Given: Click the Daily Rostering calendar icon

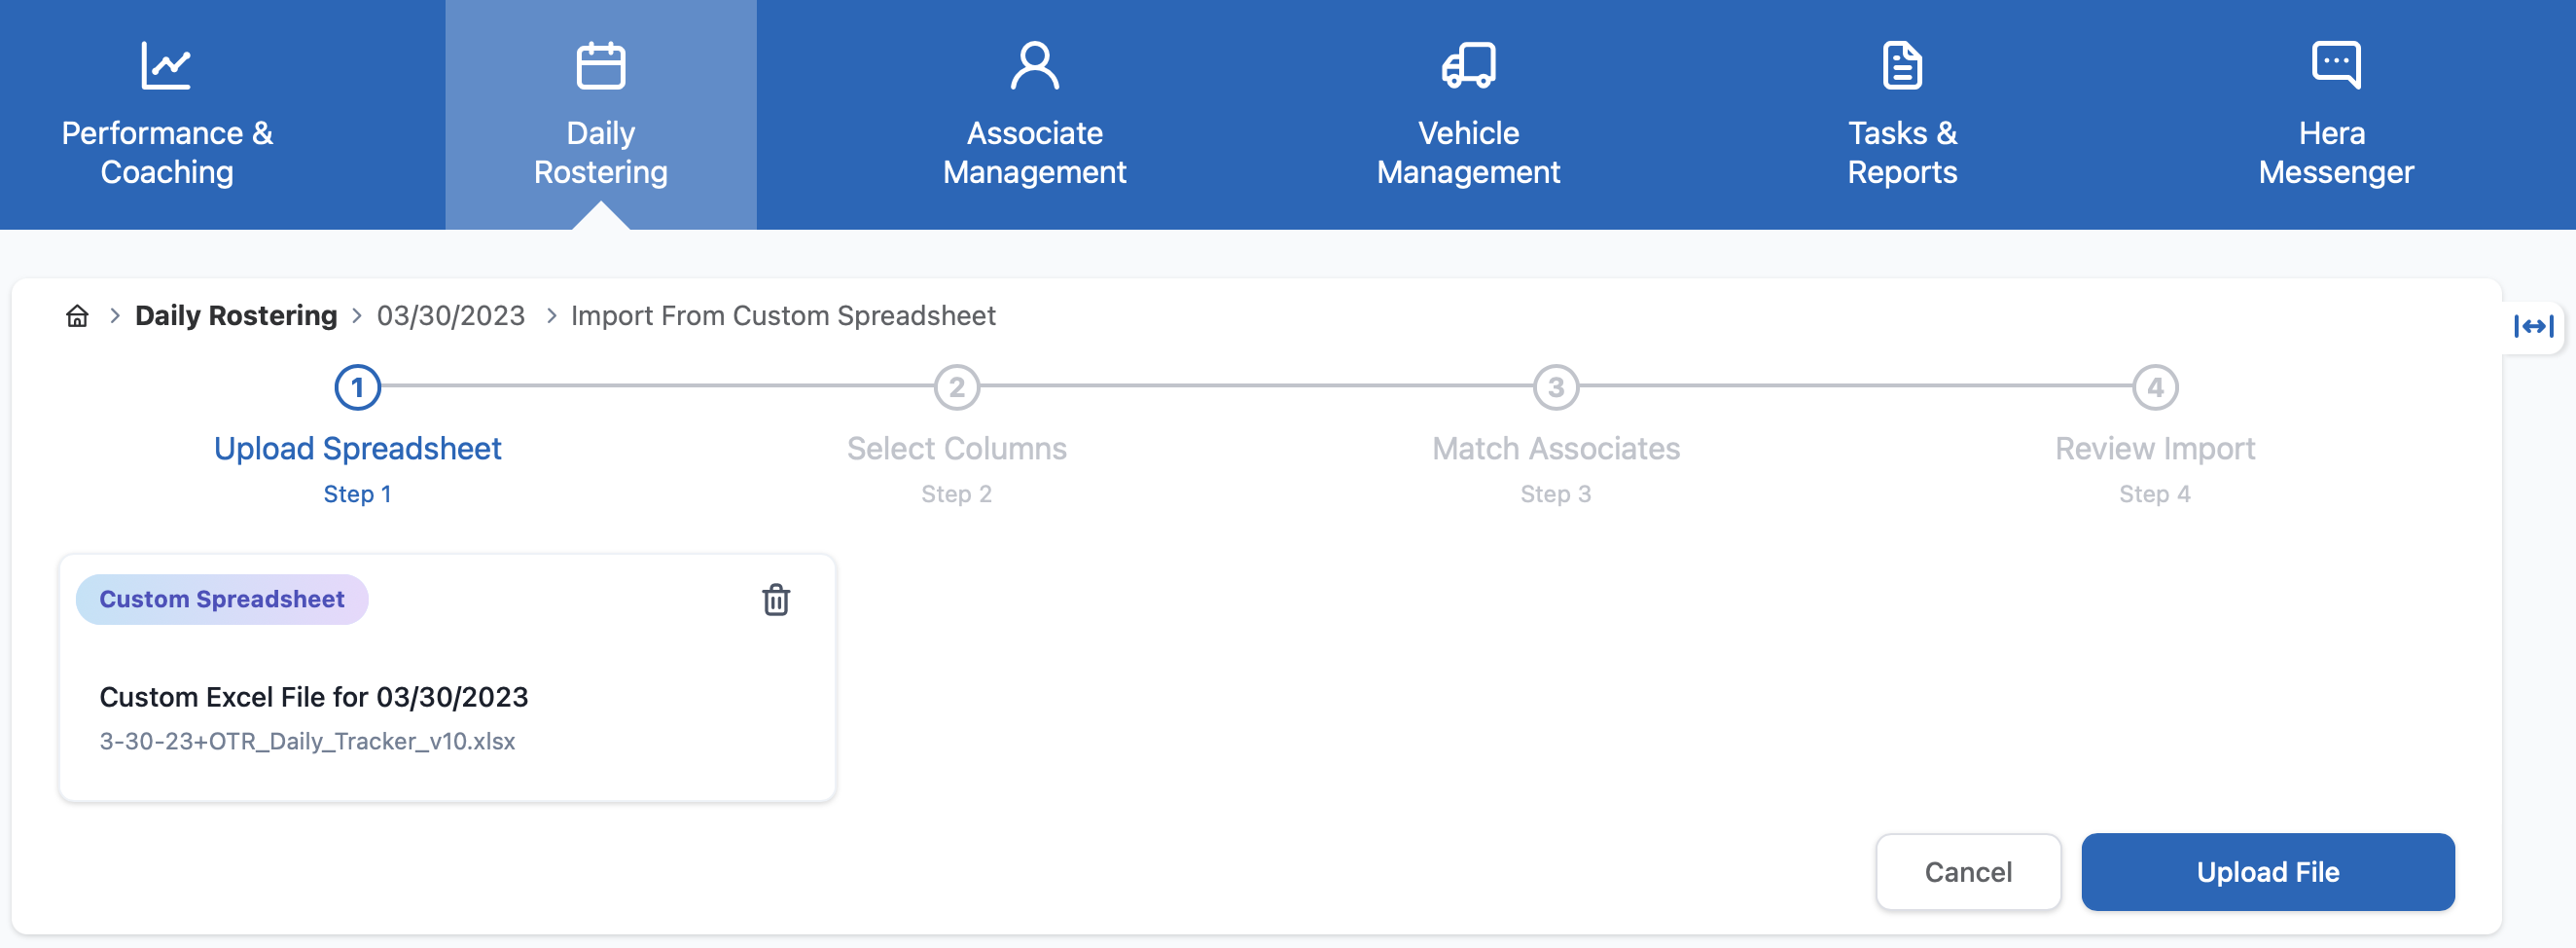Looking at the screenshot, I should click(600, 66).
